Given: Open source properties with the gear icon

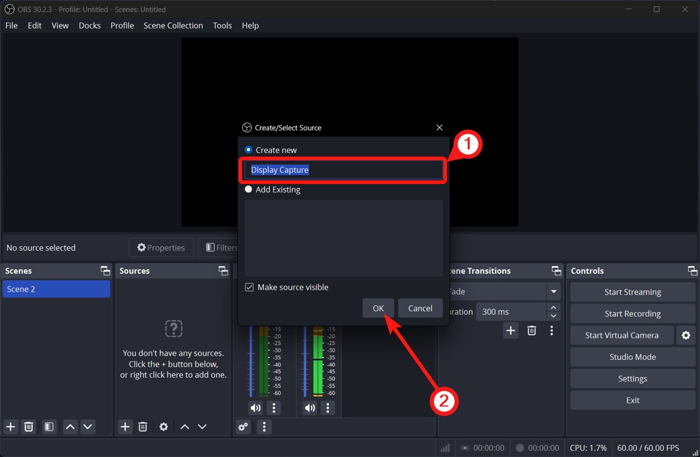Looking at the screenshot, I should coord(163,427).
